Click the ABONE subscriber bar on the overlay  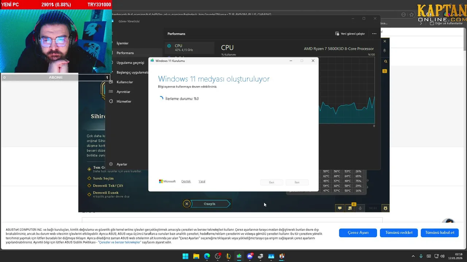point(56,78)
